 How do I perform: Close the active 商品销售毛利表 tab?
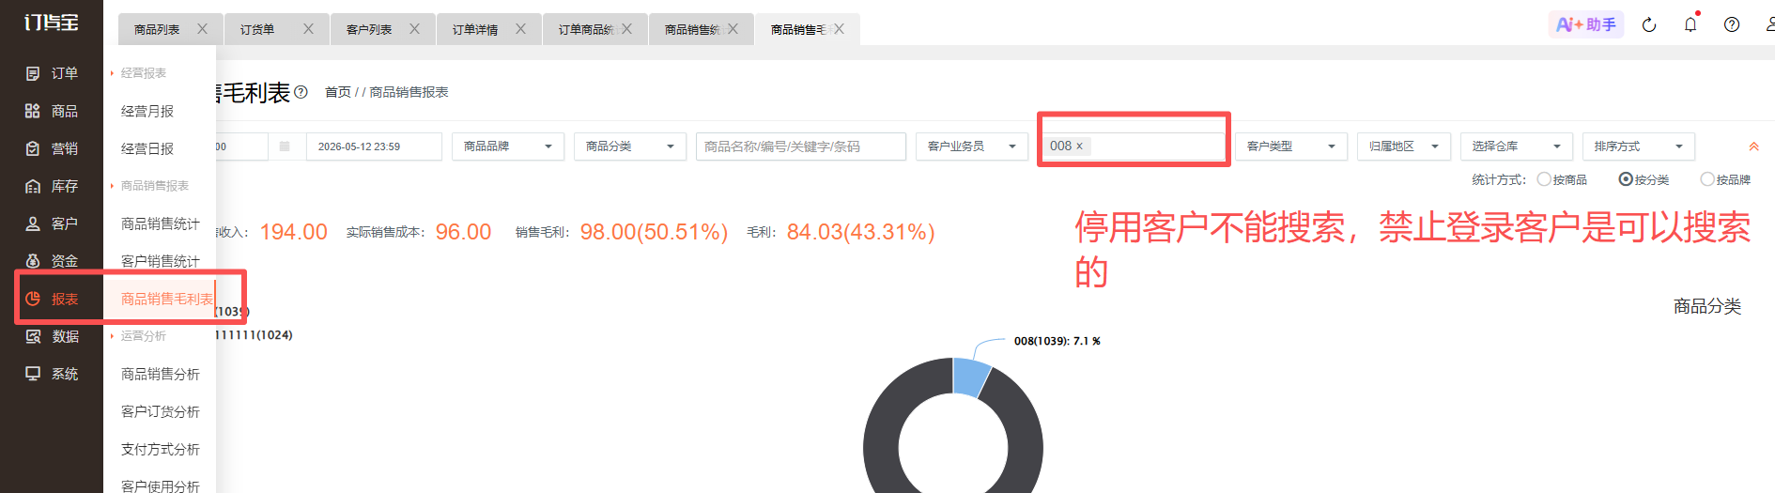click(x=839, y=29)
